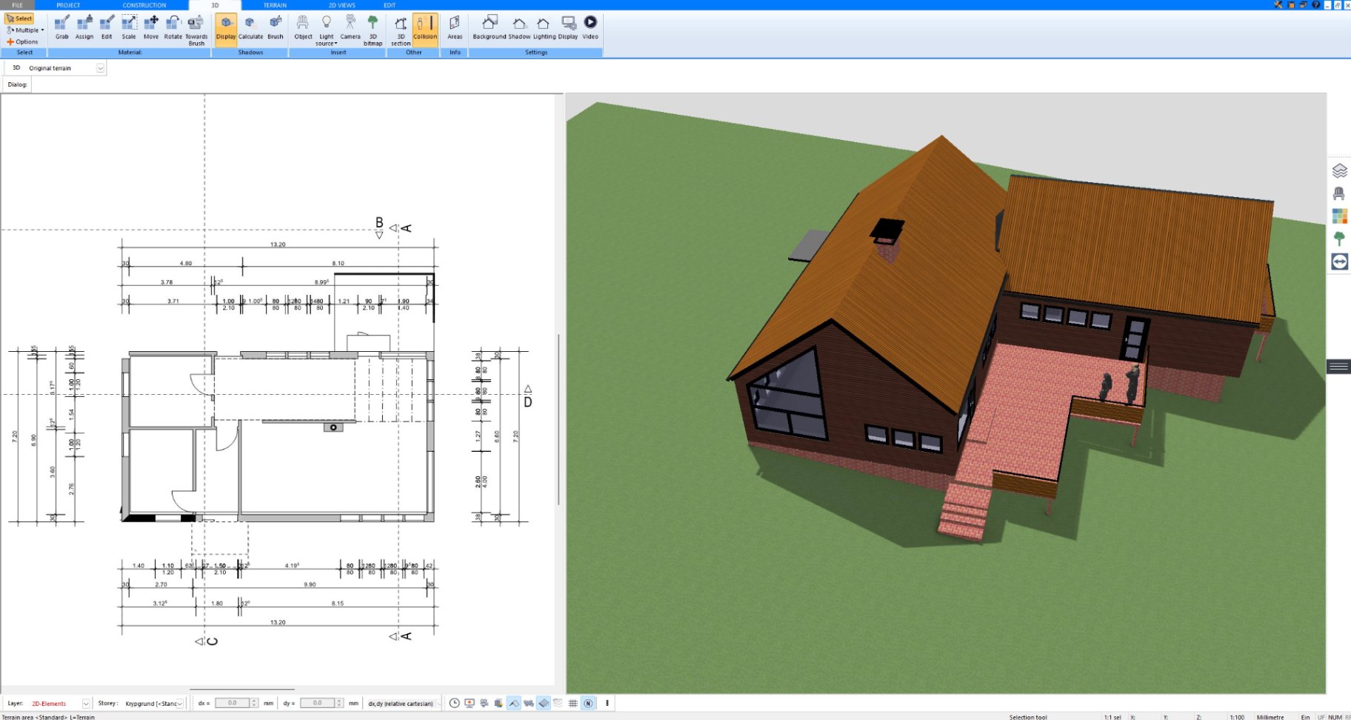Pick the Move material tool
Image resolution: width=1351 pixels, height=720 pixels.
(x=151, y=28)
